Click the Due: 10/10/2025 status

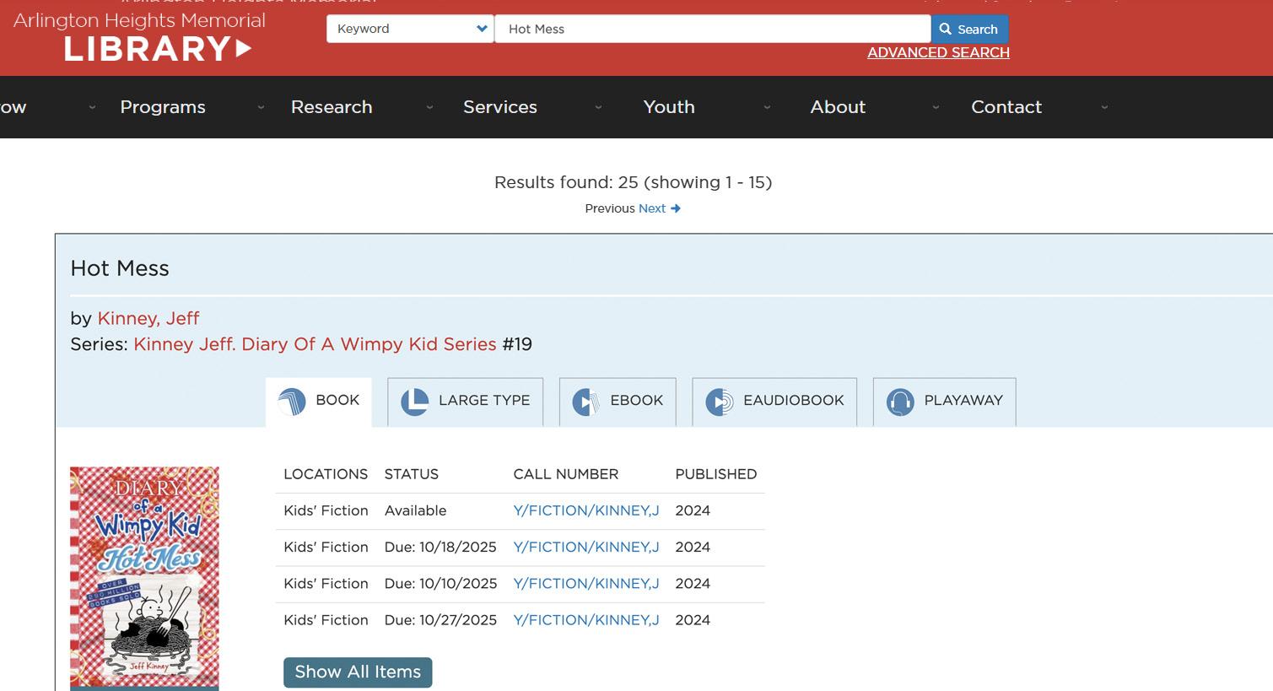(x=440, y=583)
